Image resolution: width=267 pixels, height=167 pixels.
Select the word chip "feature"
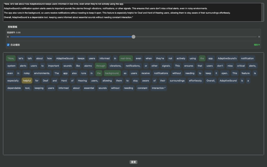point(245,73)
